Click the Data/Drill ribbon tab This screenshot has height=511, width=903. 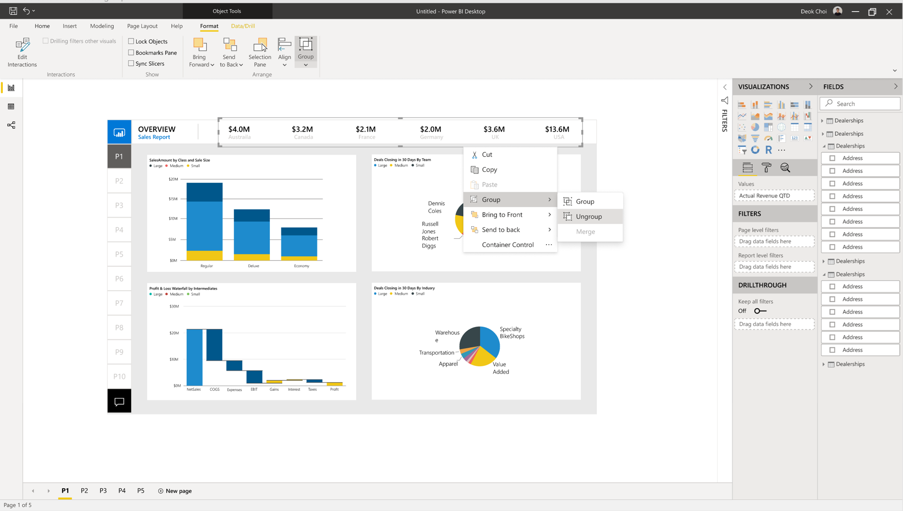242,26
